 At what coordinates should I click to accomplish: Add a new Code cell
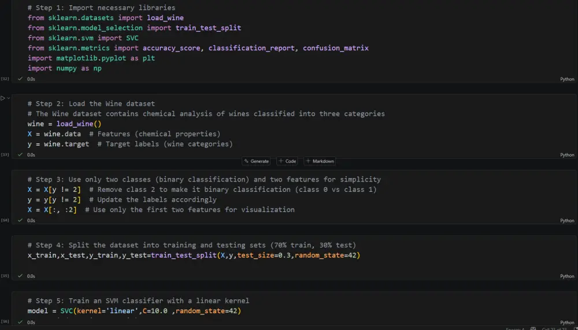(x=287, y=161)
